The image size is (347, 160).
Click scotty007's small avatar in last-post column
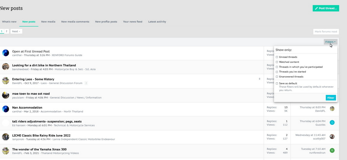(332, 137)
